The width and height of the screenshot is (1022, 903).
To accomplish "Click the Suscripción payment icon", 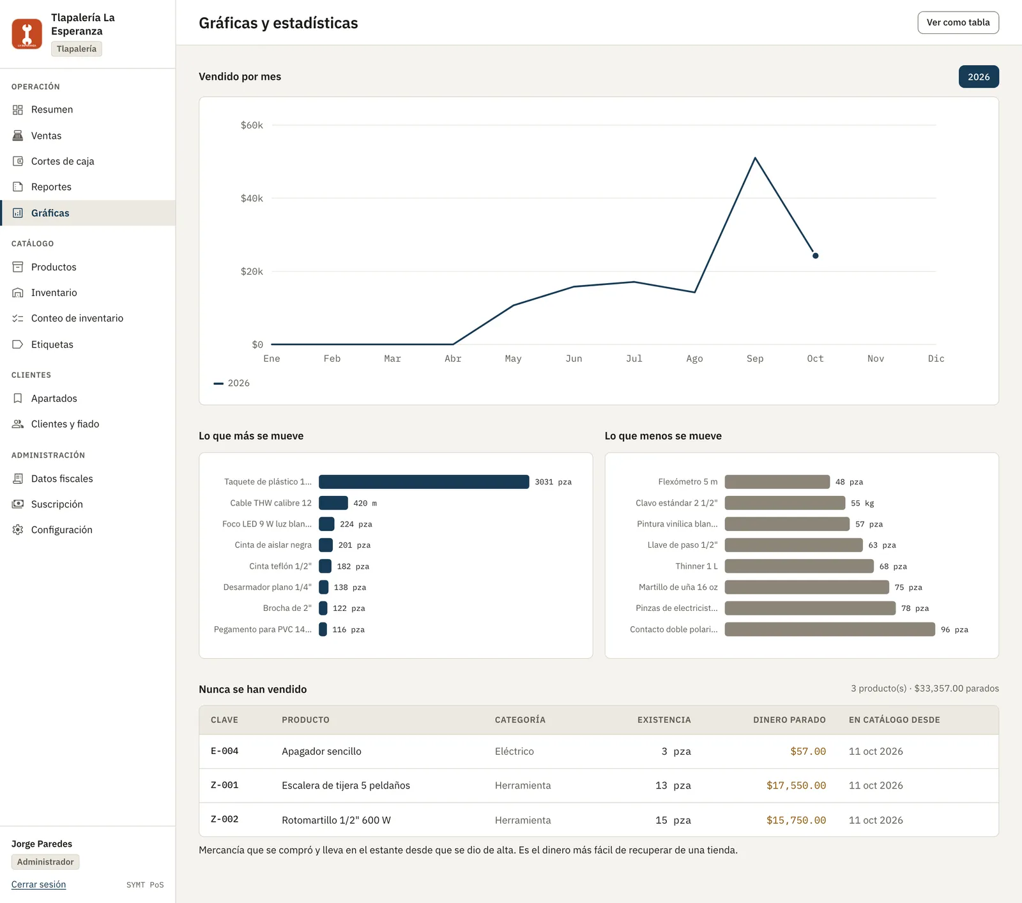I will coord(18,504).
